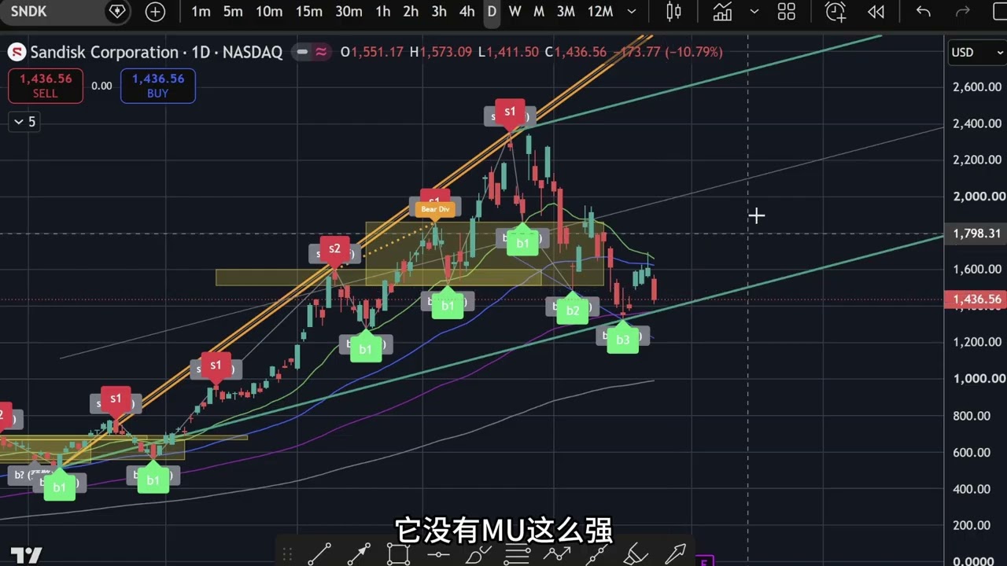Screen dimensions: 1007x566
Task: Select the D daily interval
Action: coord(492,12)
